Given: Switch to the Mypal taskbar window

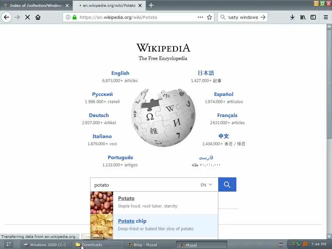Looking at the screenshot, I should [x=202, y=245].
